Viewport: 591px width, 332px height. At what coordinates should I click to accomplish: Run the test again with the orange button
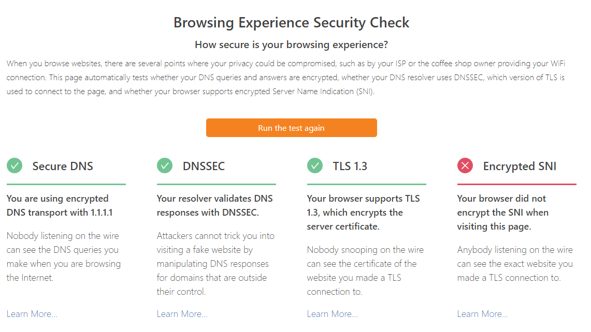(x=291, y=128)
